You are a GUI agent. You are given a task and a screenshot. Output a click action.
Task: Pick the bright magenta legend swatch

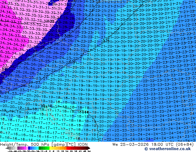25,148
